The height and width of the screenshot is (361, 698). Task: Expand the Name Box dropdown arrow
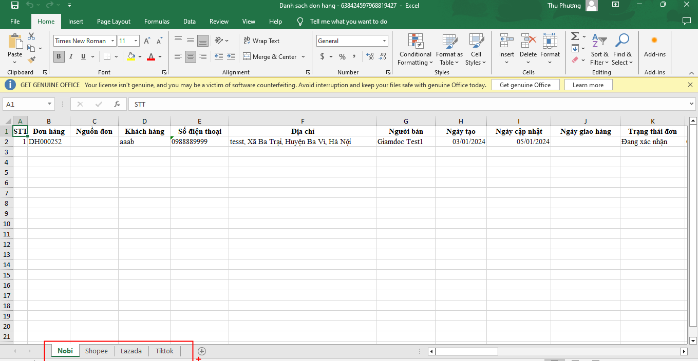pyautogui.click(x=49, y=104)
